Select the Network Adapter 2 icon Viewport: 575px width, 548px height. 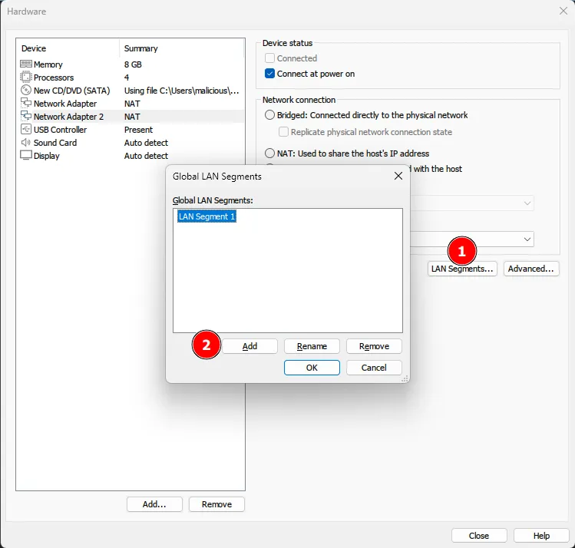[x=26, y=117]
